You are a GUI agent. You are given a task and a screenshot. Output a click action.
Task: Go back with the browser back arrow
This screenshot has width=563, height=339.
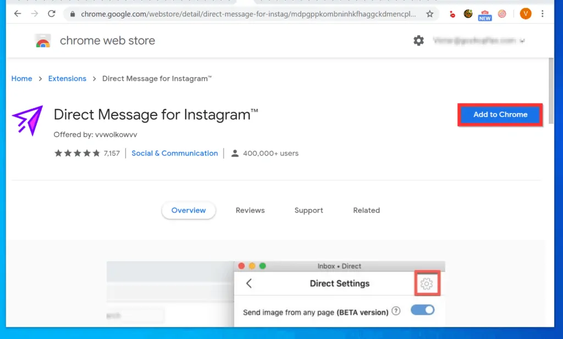tap(17, 14)
